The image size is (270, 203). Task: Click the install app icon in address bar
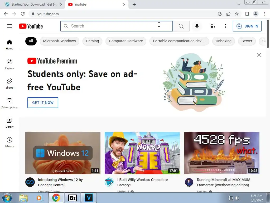pos(220,14)
